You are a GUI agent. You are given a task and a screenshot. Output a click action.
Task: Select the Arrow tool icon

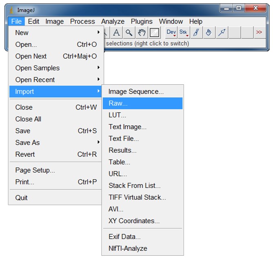pos(222,32)
